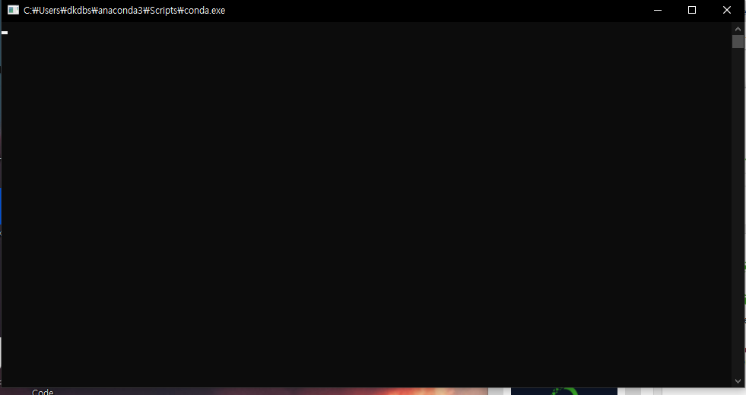Click the console vertical scrollbar thumb
Screen dimensions: 746x395
(x=738, y=41)
